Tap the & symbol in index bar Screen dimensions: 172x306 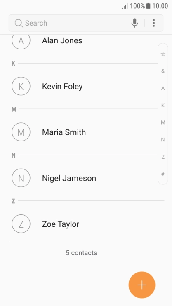(x=163, y=71)
